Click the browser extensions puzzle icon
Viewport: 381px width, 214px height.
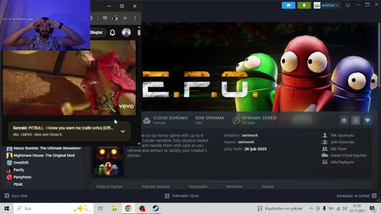pos(91,18)
